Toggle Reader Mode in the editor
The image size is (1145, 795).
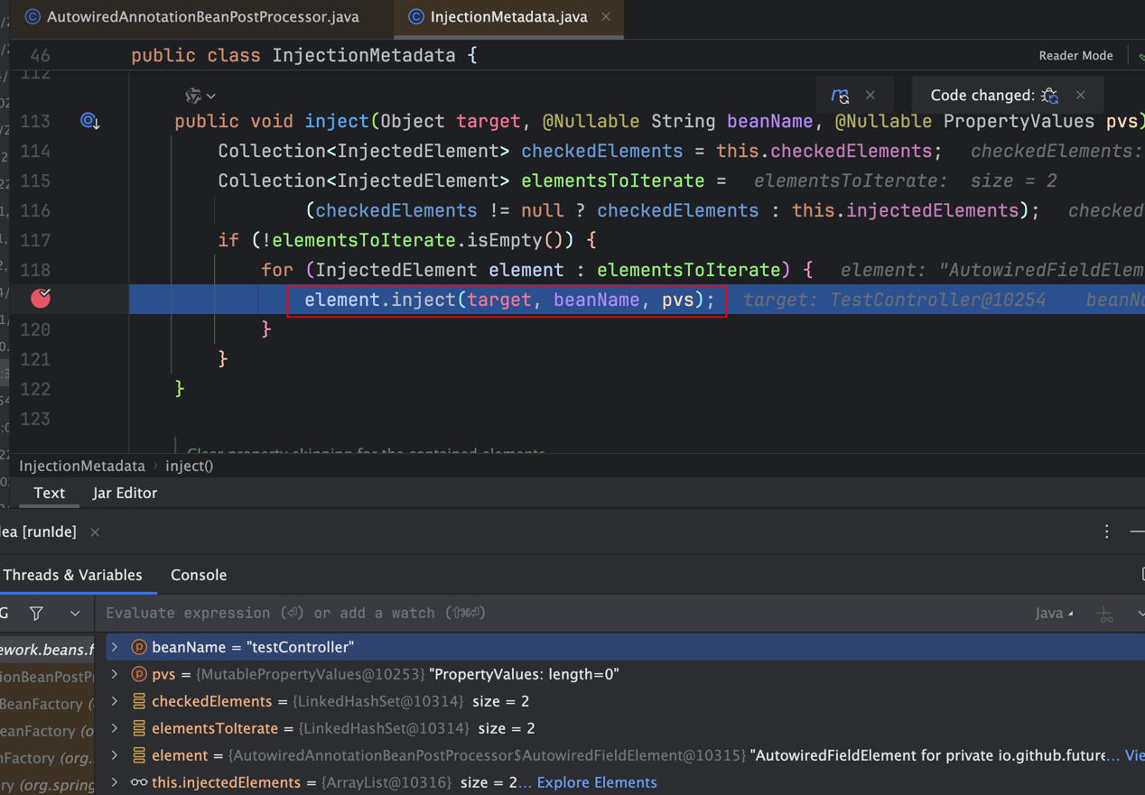(x=1075, y=55)
